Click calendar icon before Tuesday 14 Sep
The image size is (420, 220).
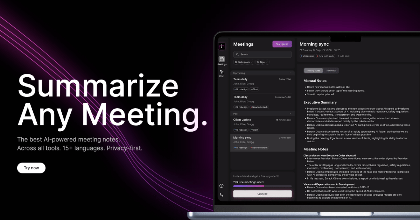tap(301, 50)
